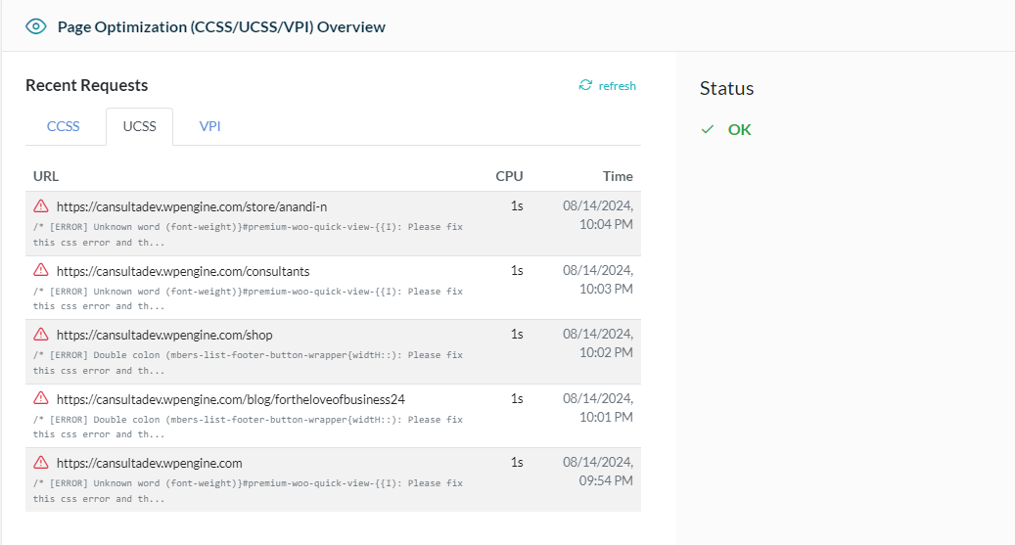This screenshot has width=1015, height=545.
Task: Click warning icon for consultants URL
Action: (41, 270)
